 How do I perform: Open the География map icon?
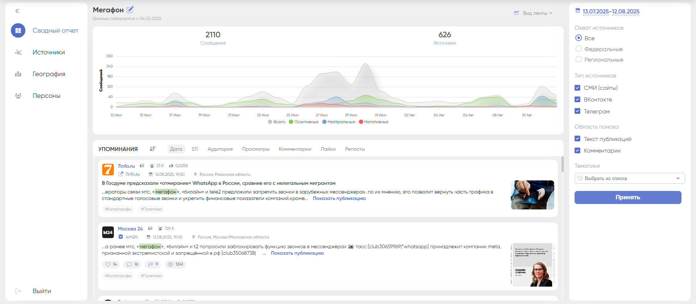[x=18, y=74]
